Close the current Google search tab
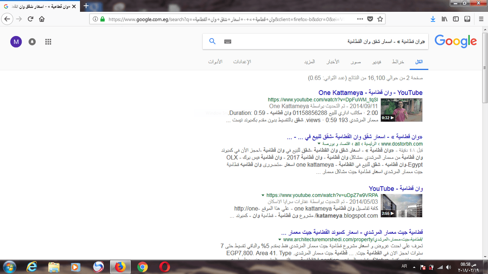The width and height of the screenshot is (488, 274). (x=74, y=6)
